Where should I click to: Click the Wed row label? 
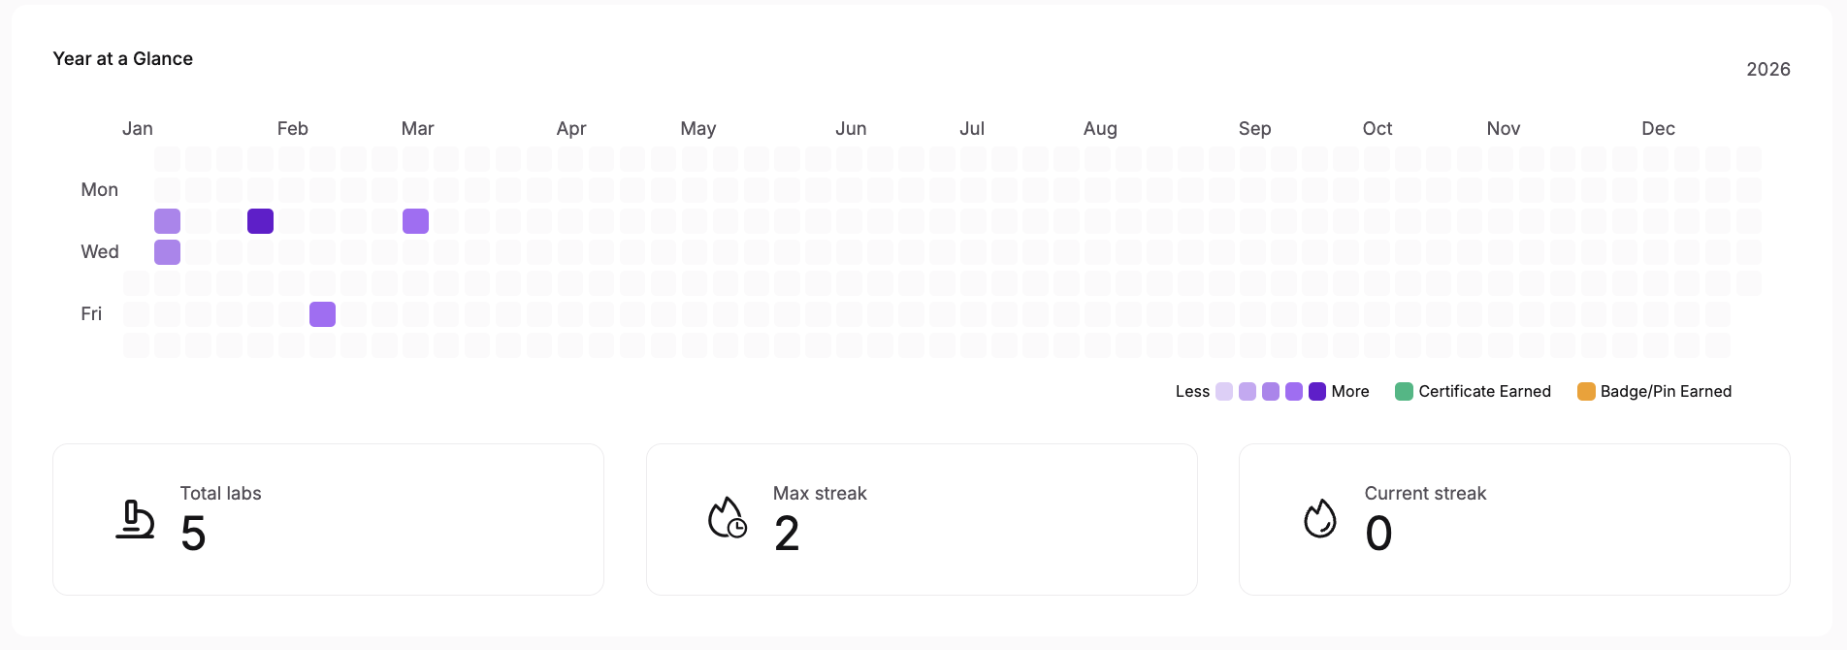click(99, 251)
